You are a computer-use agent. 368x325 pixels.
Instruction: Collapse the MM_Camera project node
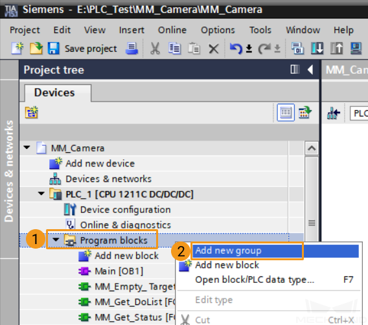coord(27,148)
